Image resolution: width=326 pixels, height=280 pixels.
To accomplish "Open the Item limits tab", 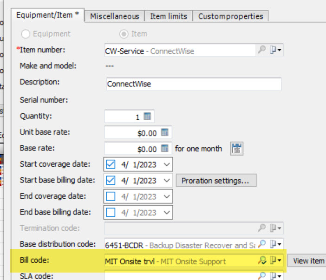I will (169, 16).
